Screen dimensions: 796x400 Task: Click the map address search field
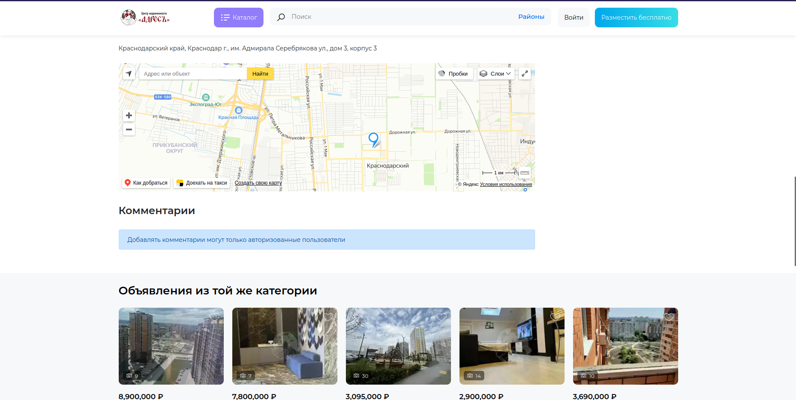pos(193,74)
